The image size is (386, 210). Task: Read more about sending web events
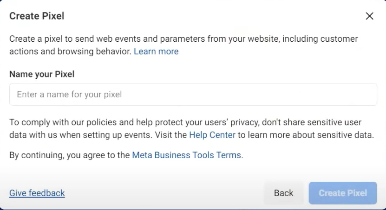pos(156,51)
